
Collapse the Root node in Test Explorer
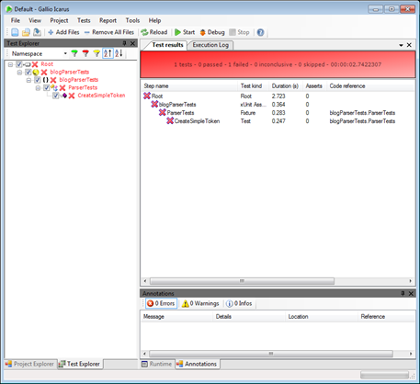click(10, 64)
